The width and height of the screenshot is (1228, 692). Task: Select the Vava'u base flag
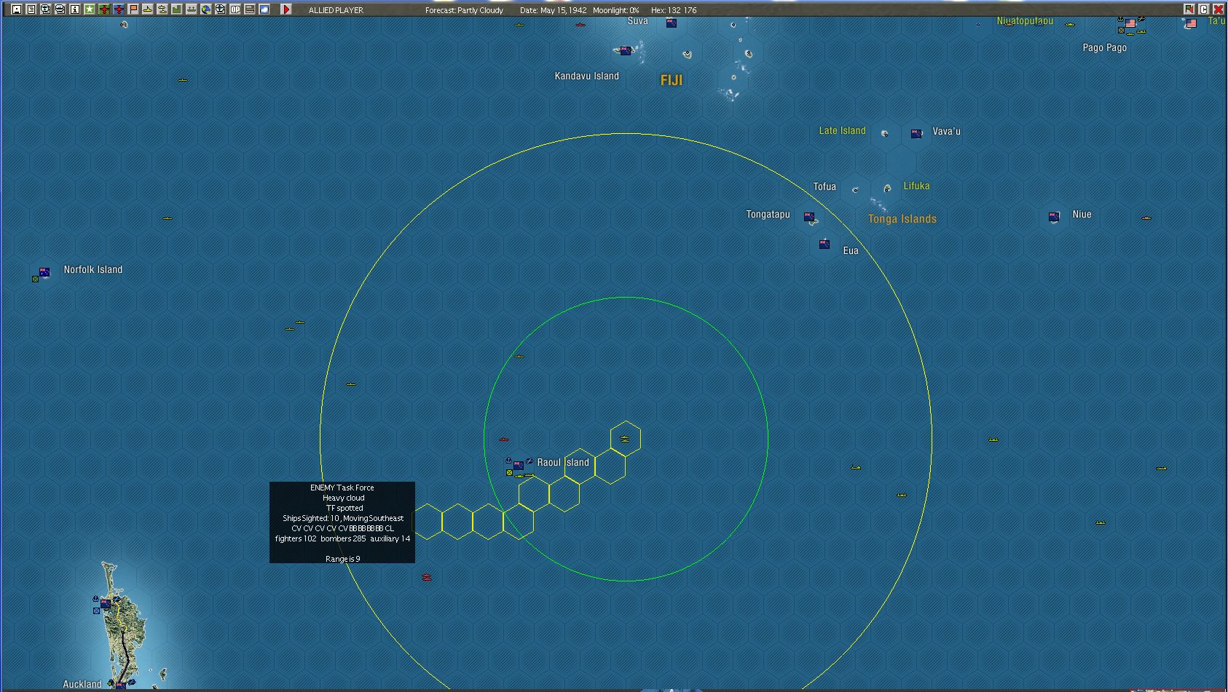916,133
